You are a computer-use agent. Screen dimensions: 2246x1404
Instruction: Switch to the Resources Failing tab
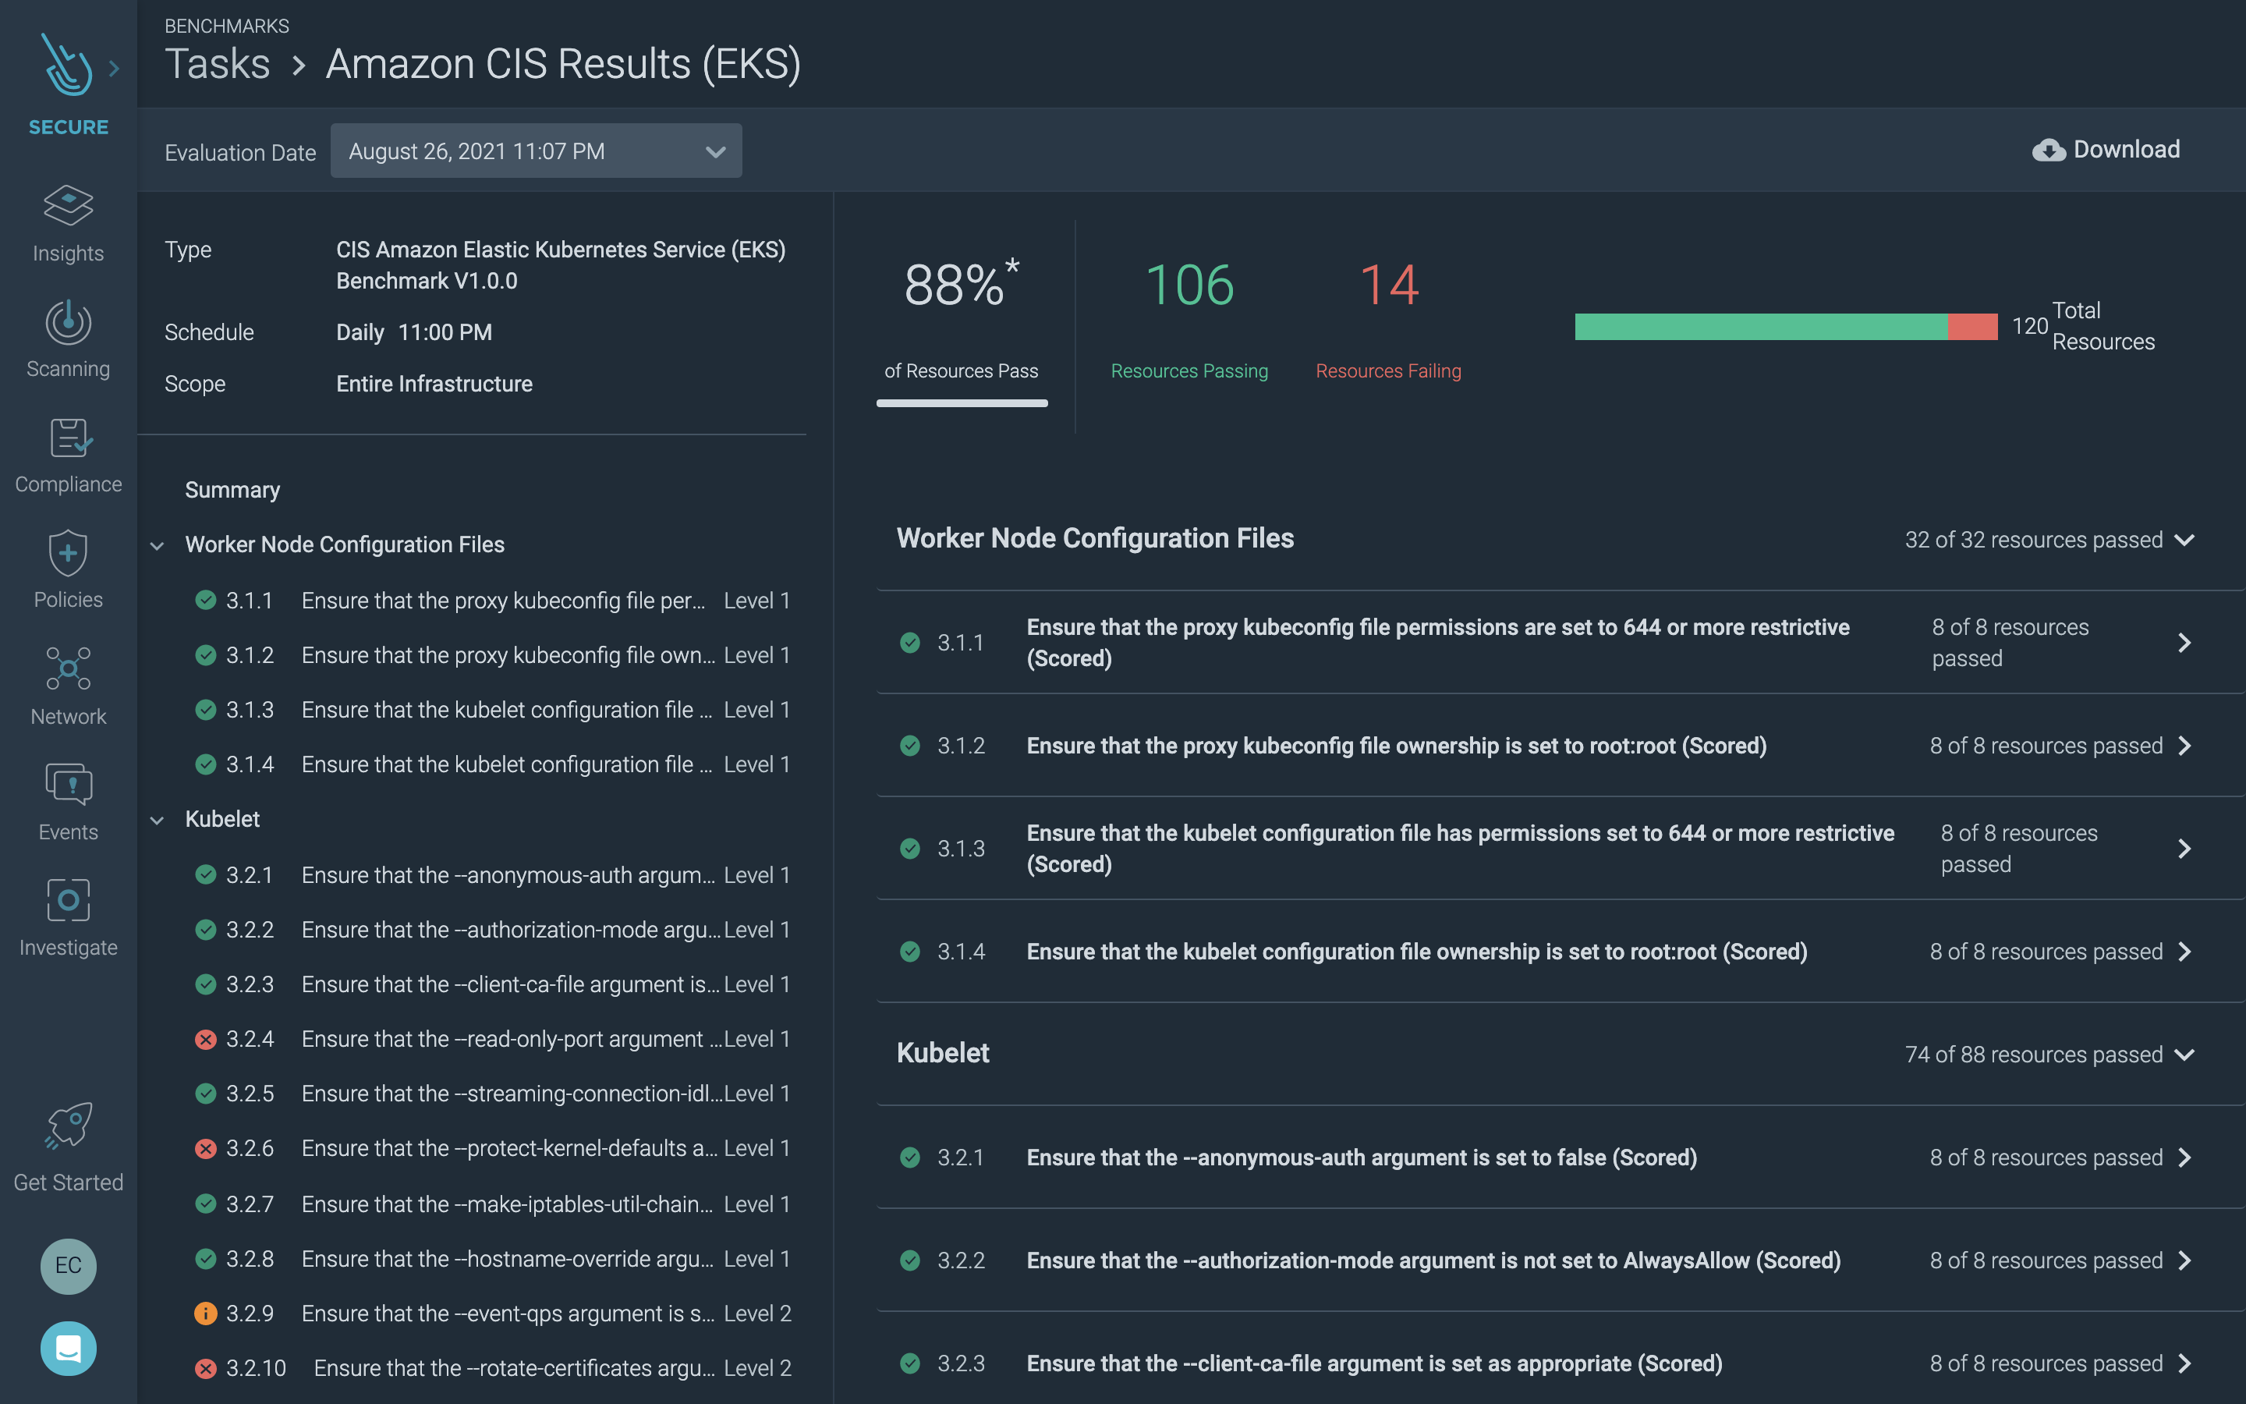click(1387, 370)
